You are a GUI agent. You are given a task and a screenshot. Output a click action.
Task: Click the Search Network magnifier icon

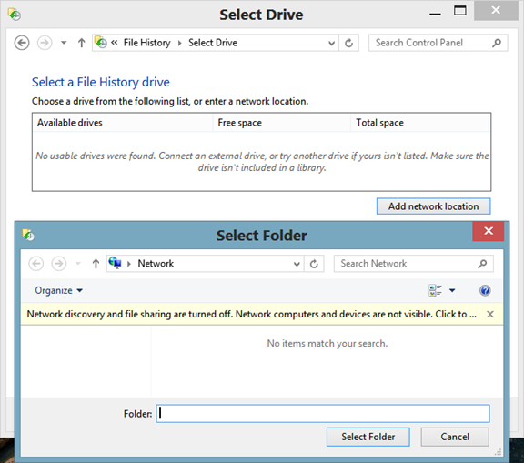[482, 264]
